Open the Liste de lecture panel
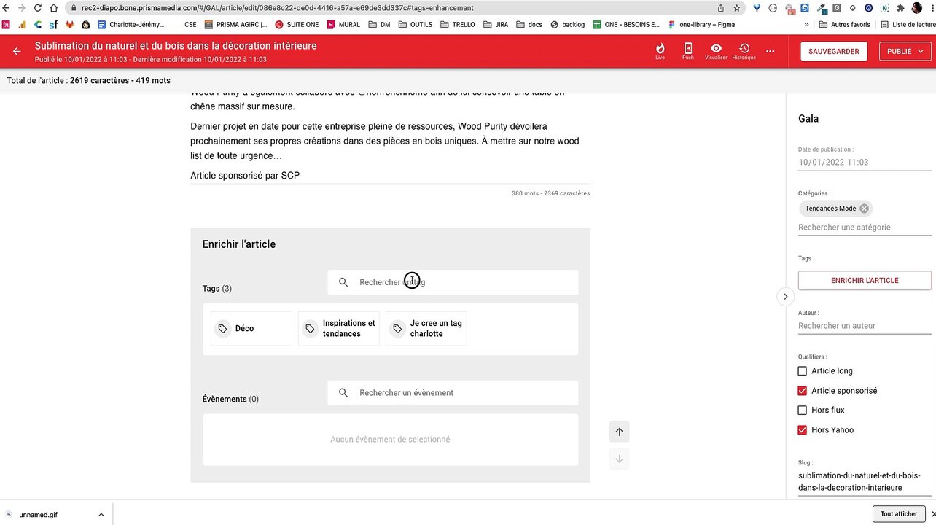The image size is (936, 525). (x=908, y=24)
